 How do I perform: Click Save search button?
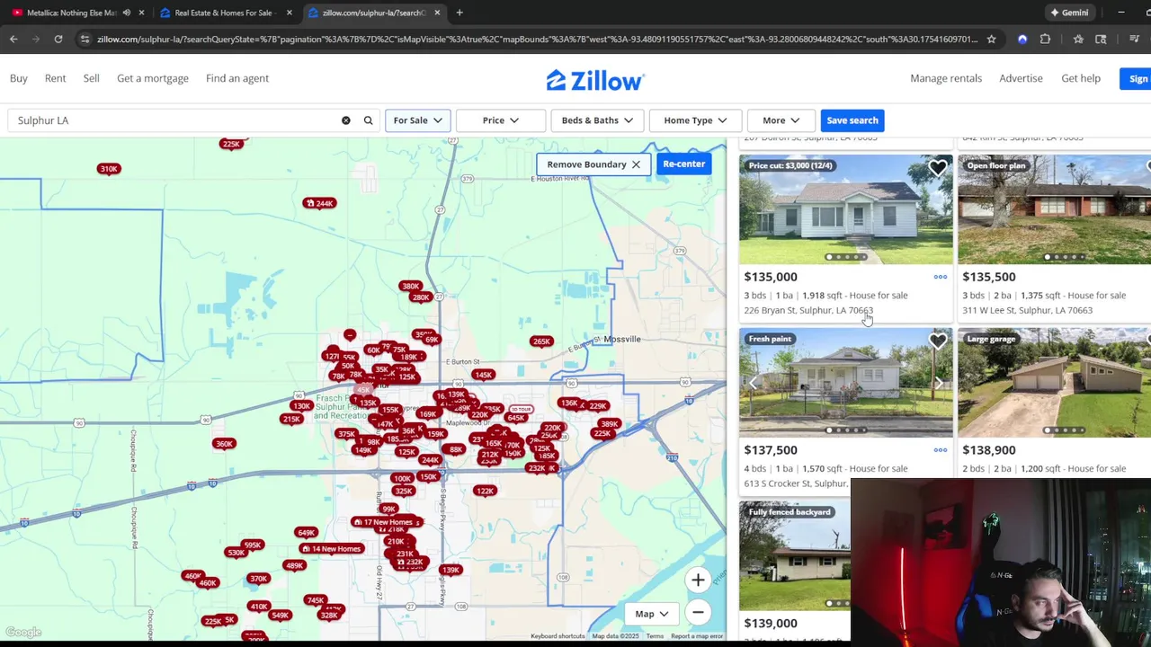click(852, 120)
